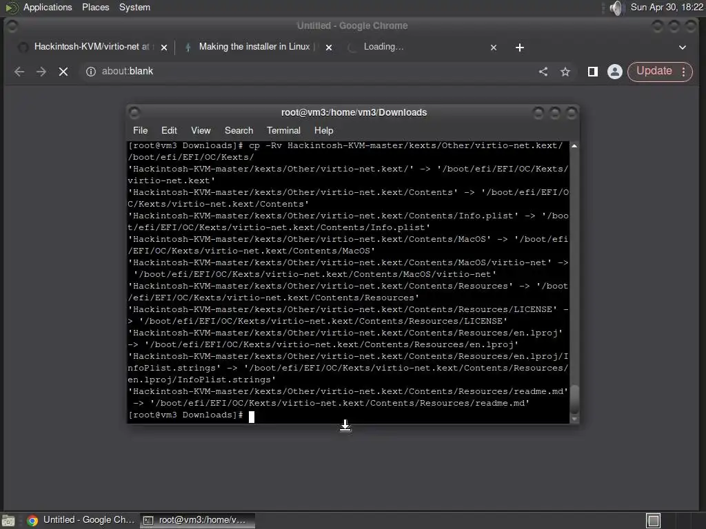The width and height of the screenshot is (706, 529).
Task: Close the Making the installer in Linux tab
Action: (x=329, y=48)
